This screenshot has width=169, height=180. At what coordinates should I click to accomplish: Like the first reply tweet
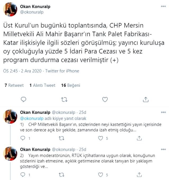pyautogui.click(x=101, y=138)
